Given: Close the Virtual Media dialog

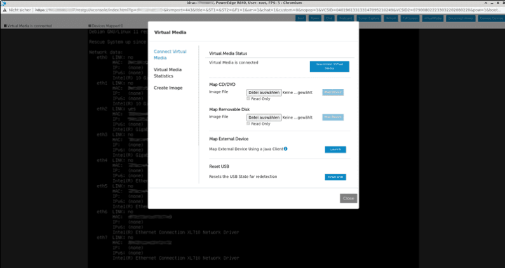Looking at the screenshot, I should 348,198.
